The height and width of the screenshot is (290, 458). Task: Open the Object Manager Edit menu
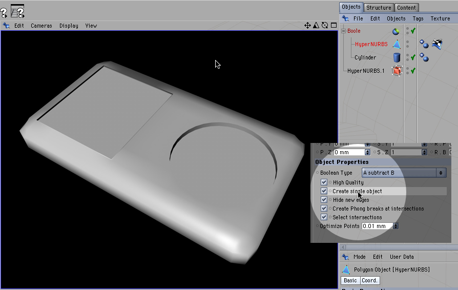pos(375,18)
